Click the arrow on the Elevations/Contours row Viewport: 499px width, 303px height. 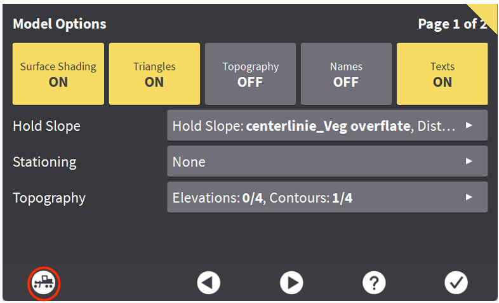click(469, 198)
